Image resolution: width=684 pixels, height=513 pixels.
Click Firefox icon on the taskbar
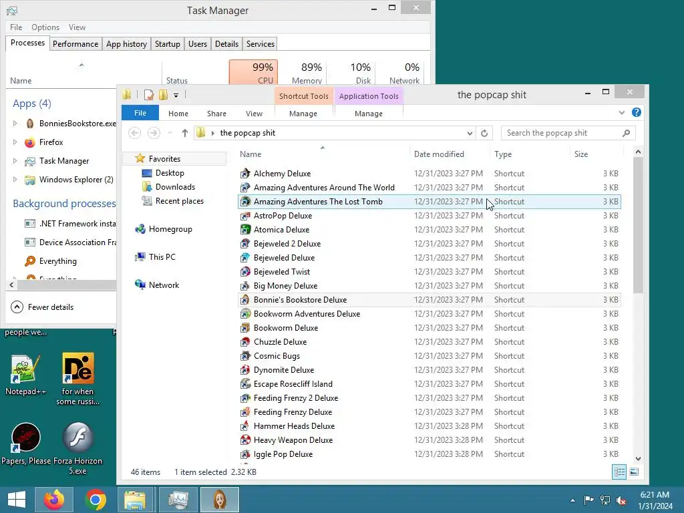coord(55,500)
